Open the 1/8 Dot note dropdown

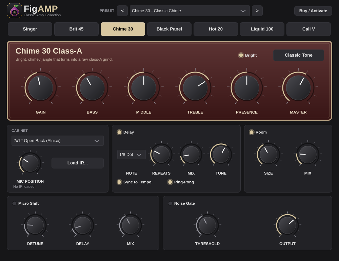132,155
